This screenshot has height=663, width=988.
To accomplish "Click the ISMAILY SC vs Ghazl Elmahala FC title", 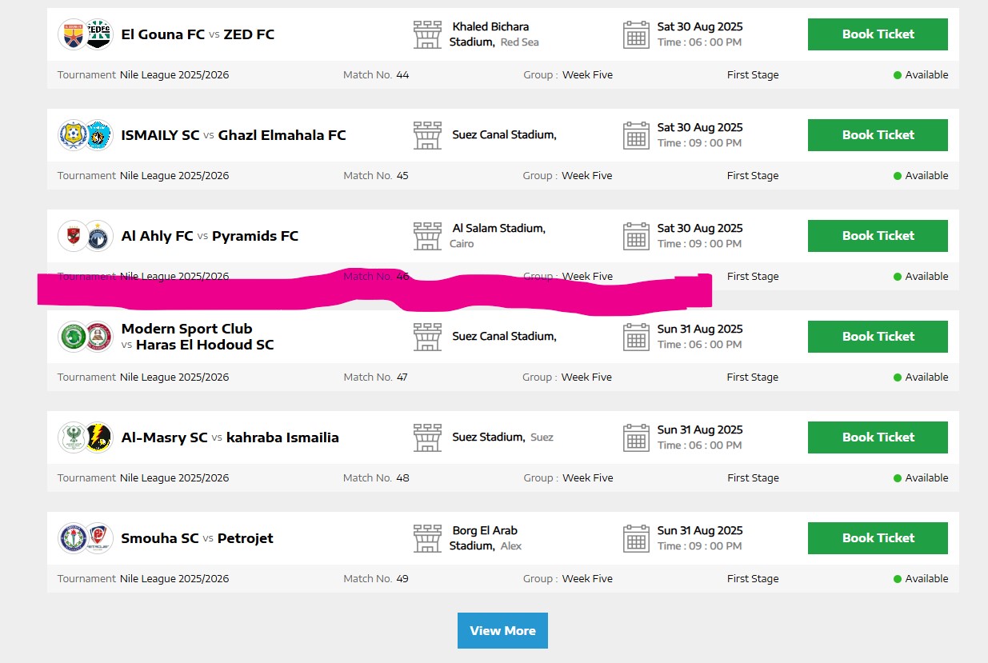I will tap(234, 135).
